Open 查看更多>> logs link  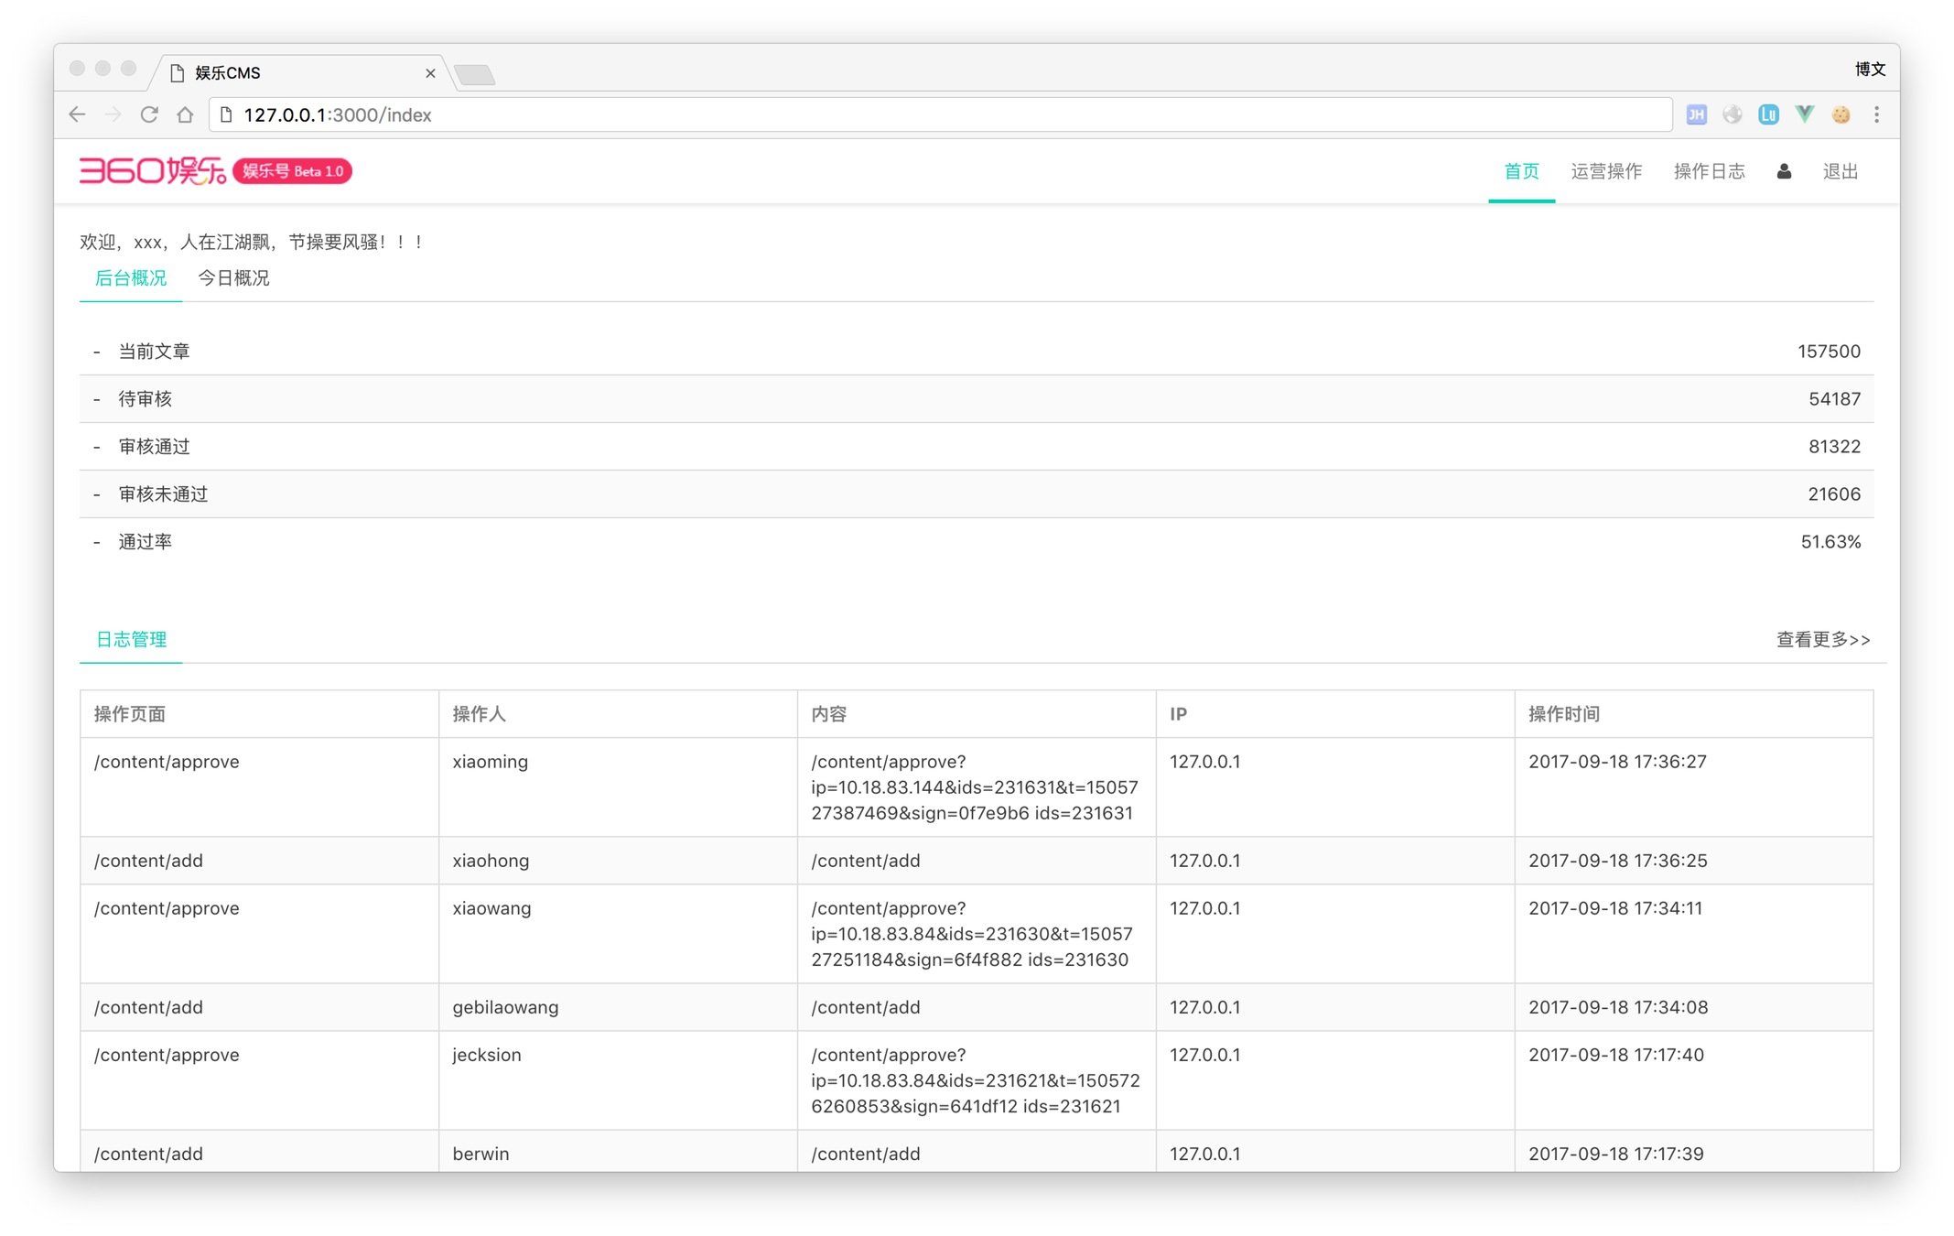(1822, 640)
